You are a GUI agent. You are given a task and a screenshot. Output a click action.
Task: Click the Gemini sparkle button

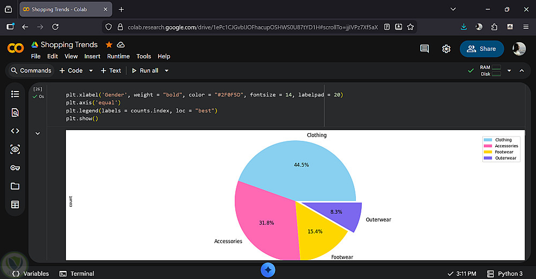tap(268, 270)
